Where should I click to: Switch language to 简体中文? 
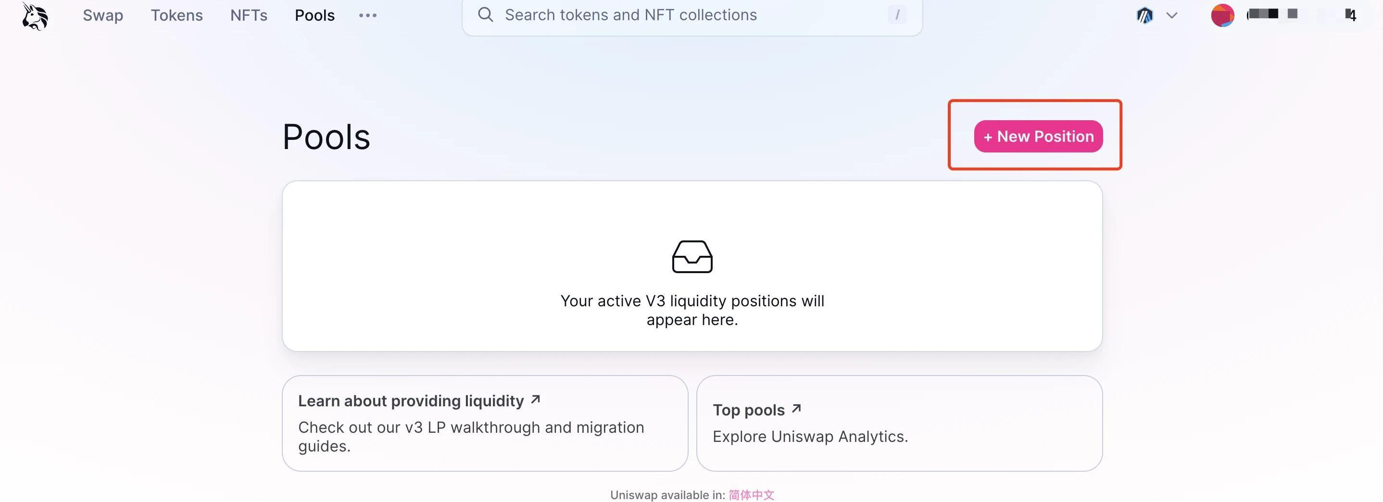click(x=751, y=495)
